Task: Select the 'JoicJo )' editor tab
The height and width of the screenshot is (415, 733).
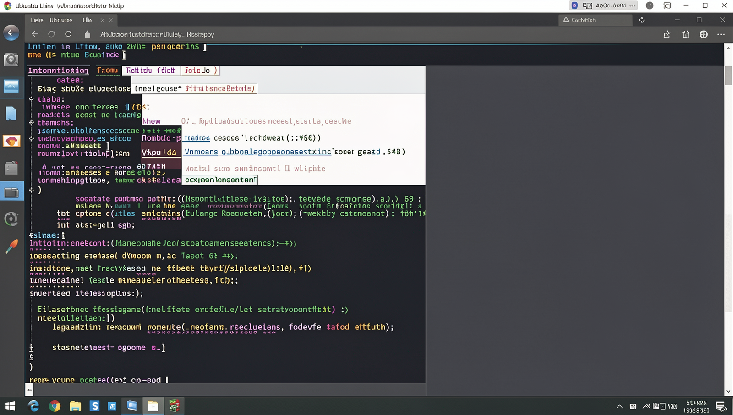Action: click(200, 70)
